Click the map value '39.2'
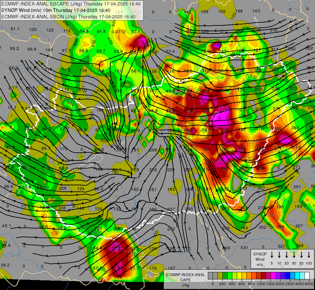Image resolution: width=315 pixels, height=290 pixels. 5,265
